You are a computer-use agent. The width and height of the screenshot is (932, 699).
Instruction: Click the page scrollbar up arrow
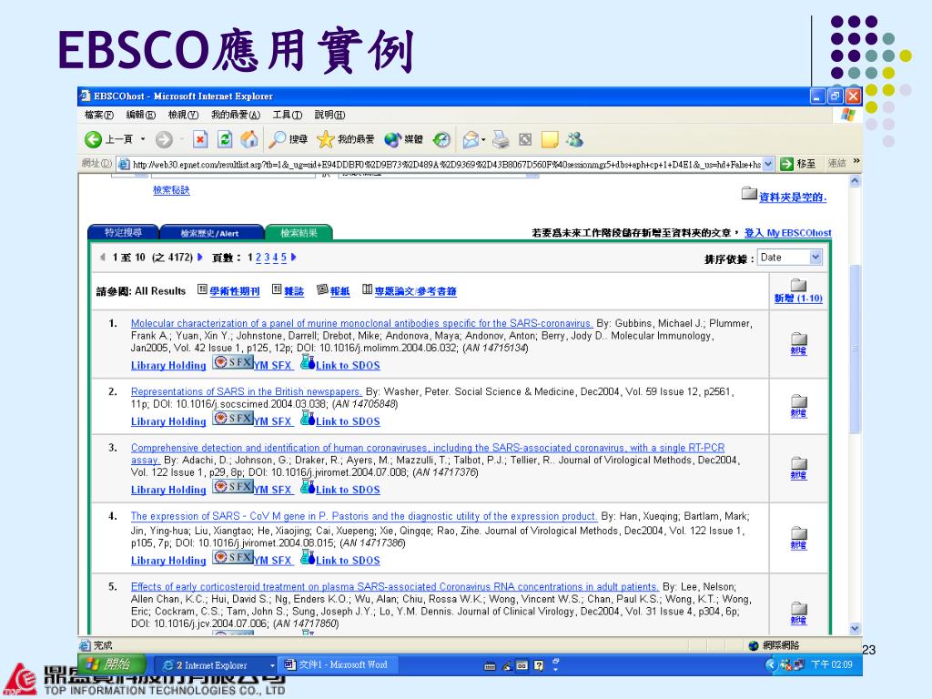tap(855, 181)
